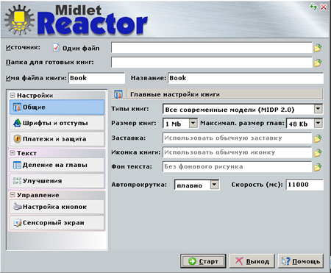Viewport: 331px width, 273px height.
Task: Click the Настройка кнопок icon
Action: coord(17,207)
